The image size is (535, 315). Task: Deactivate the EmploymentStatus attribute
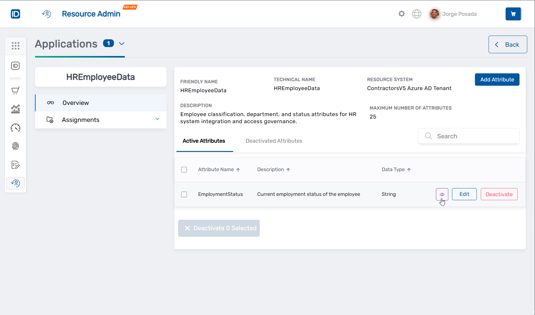(499, 194)
